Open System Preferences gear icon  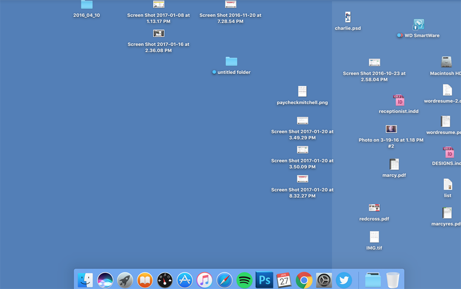pos(324,280)
